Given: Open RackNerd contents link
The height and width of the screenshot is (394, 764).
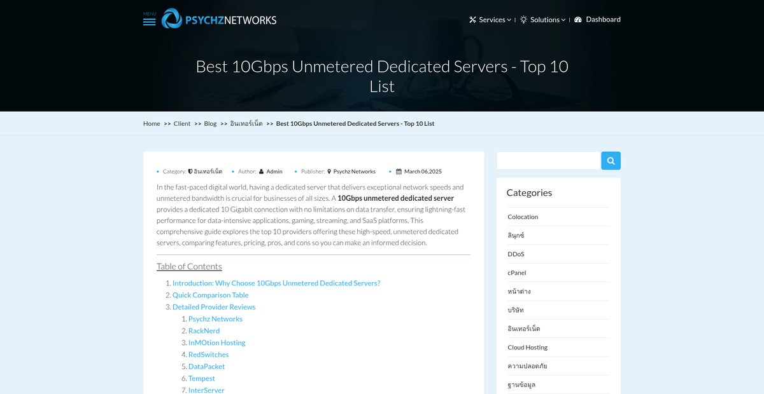Looking at the screenshot, I should [204, 331].
